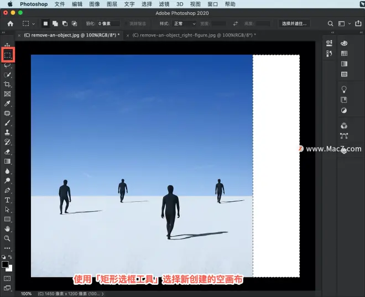Image resolution: width=365 pixels, height=297 pixels.
Task: Open the 滤镜 menu
Action: click(x=164, y=4)
